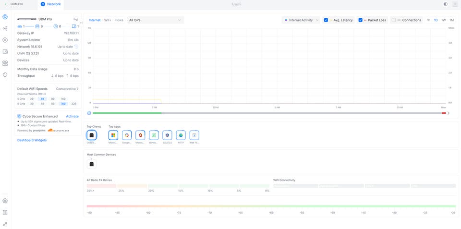Open the Client Devices icon in the sidebar
Image resolution: width=461 pixels, height=229 pixels.
coord(5,52)
